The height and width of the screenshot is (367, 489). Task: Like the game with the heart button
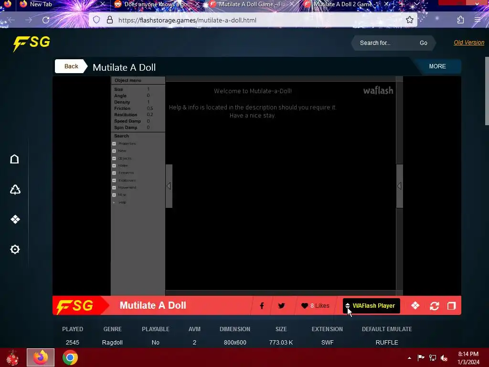315,306
